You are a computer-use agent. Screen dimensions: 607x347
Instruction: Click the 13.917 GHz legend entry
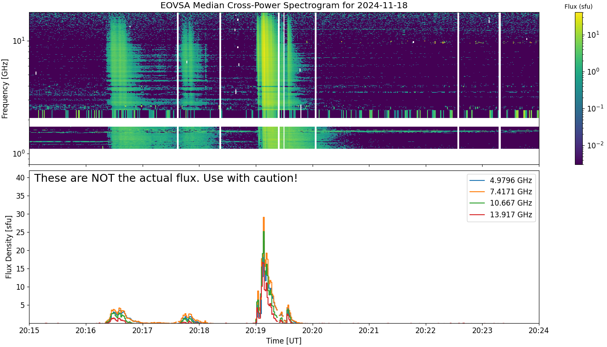501,214
